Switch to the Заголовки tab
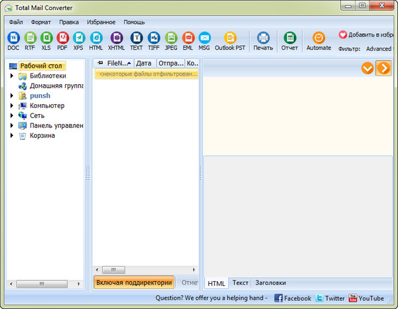398x309 pixels. [270, 282]
